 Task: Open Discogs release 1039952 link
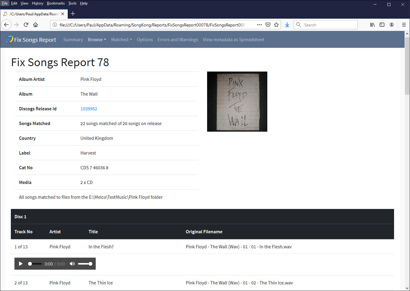pyautogui.click(x=89, y=109)
